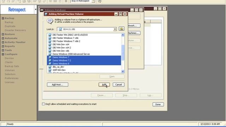This screenshot has width=226, height=127.
Task: Click the Volumes Database window menu icon
Action: 42,10
